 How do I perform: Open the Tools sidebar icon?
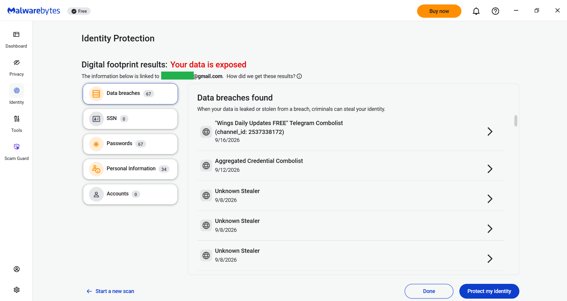coord(17,119)
